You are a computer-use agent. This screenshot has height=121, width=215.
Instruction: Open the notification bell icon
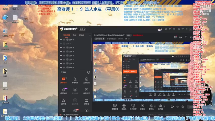click(191, 37)
